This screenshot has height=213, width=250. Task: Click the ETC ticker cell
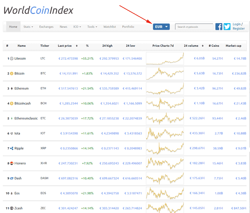[x=43, y=118]
